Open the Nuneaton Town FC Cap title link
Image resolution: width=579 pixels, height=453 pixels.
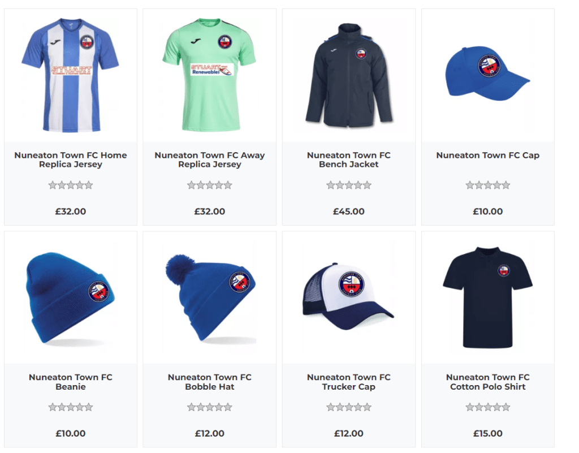pos(488,156)
